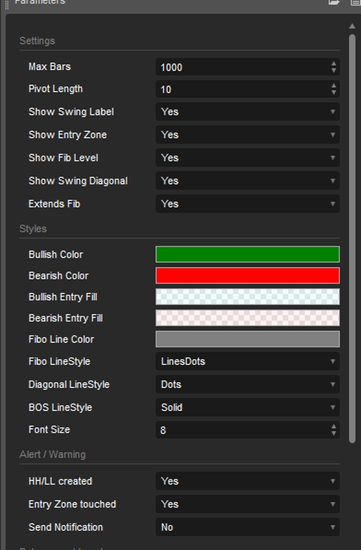This screenshot has width=361, height=550.
Task: Click the Max Bars label
Action: click(49, 67)
